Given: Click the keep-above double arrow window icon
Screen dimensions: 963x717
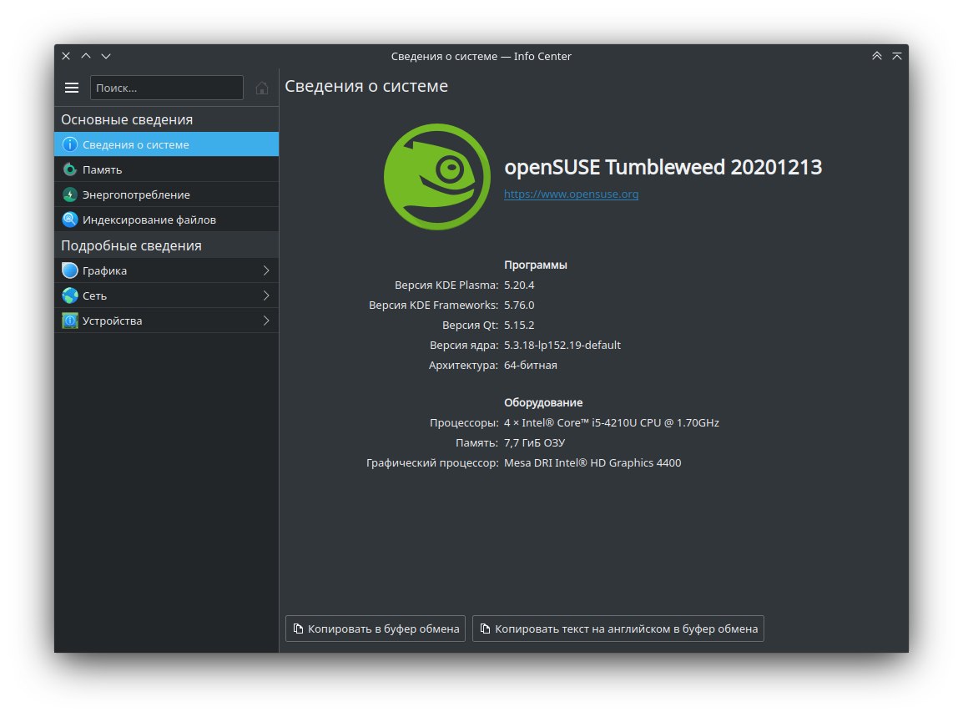Looking at the screenshot, I should (x=877, y=56).
